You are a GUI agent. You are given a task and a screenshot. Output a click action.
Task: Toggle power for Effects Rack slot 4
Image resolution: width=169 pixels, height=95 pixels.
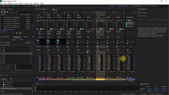4,54
